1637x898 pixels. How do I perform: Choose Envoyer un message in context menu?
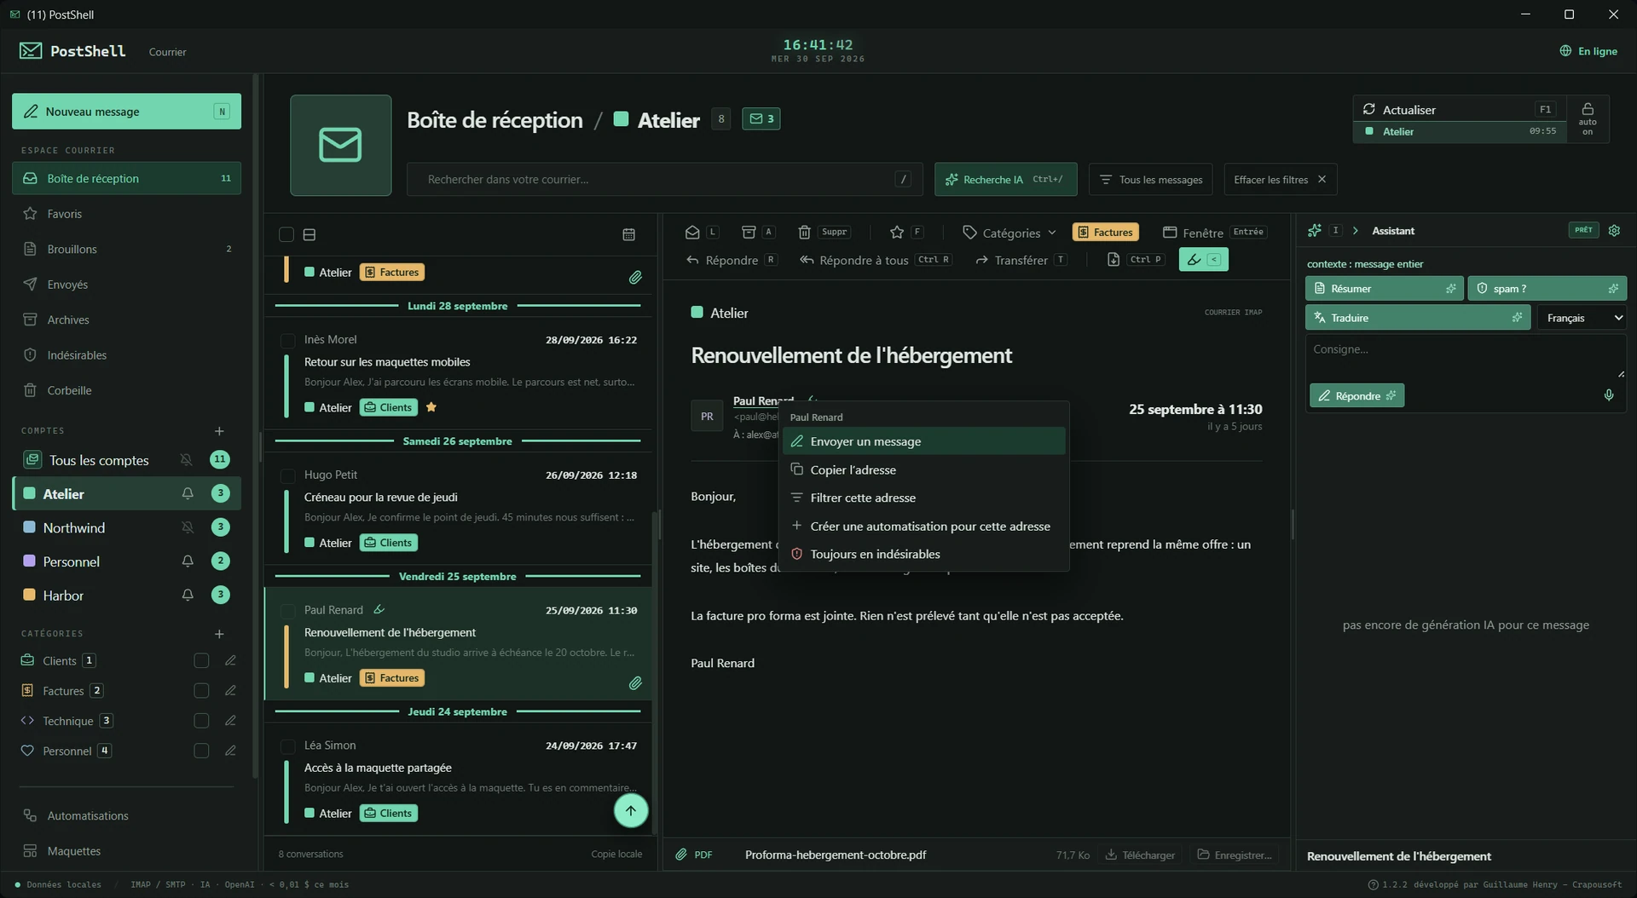click(x=924, y=441)
